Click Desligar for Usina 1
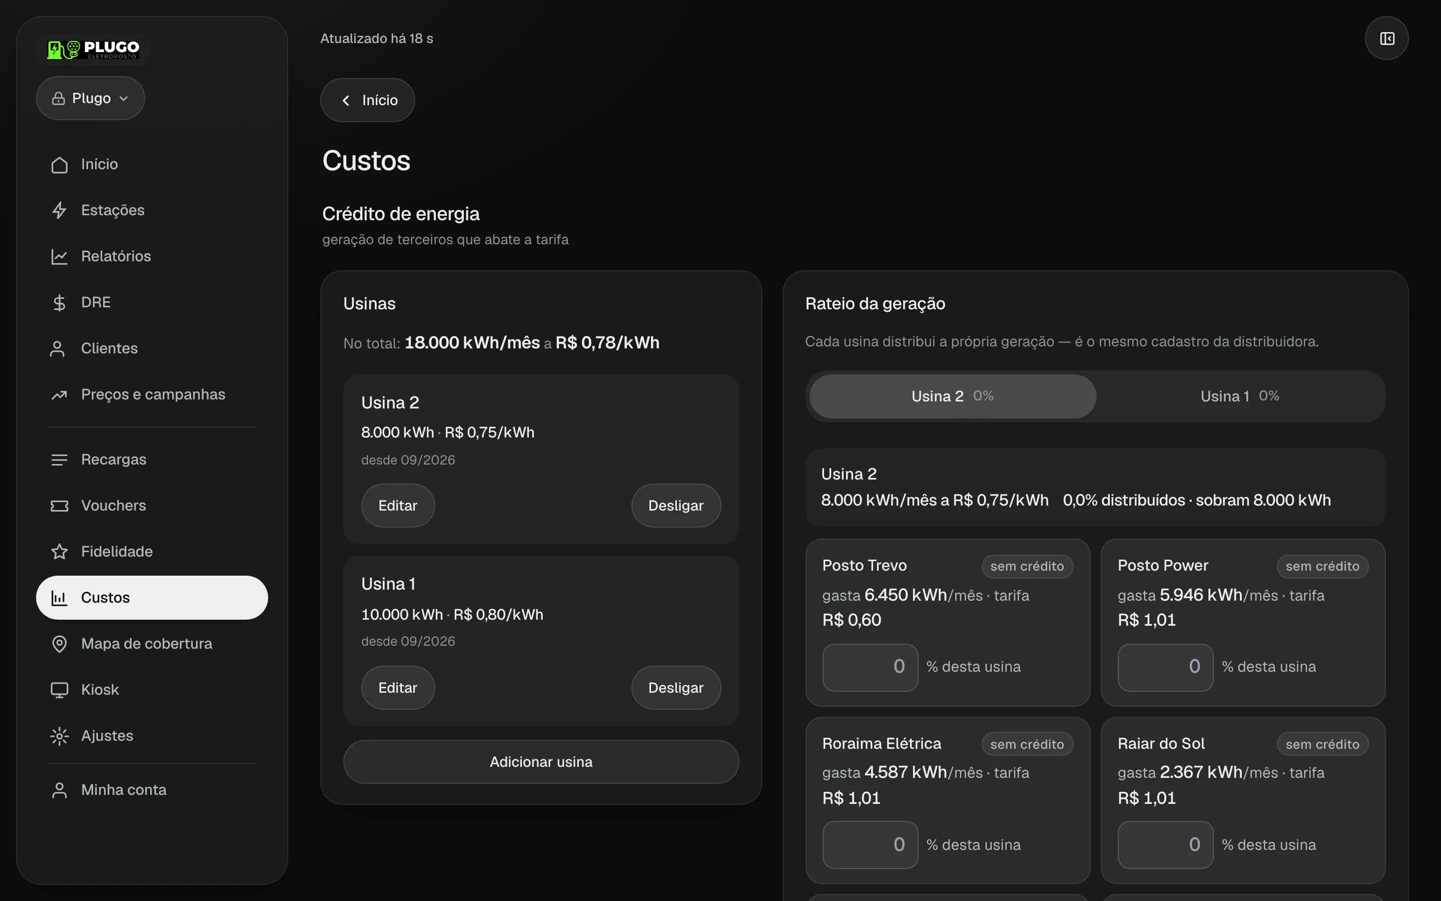 pyautogui.click(x=676, y=688)
